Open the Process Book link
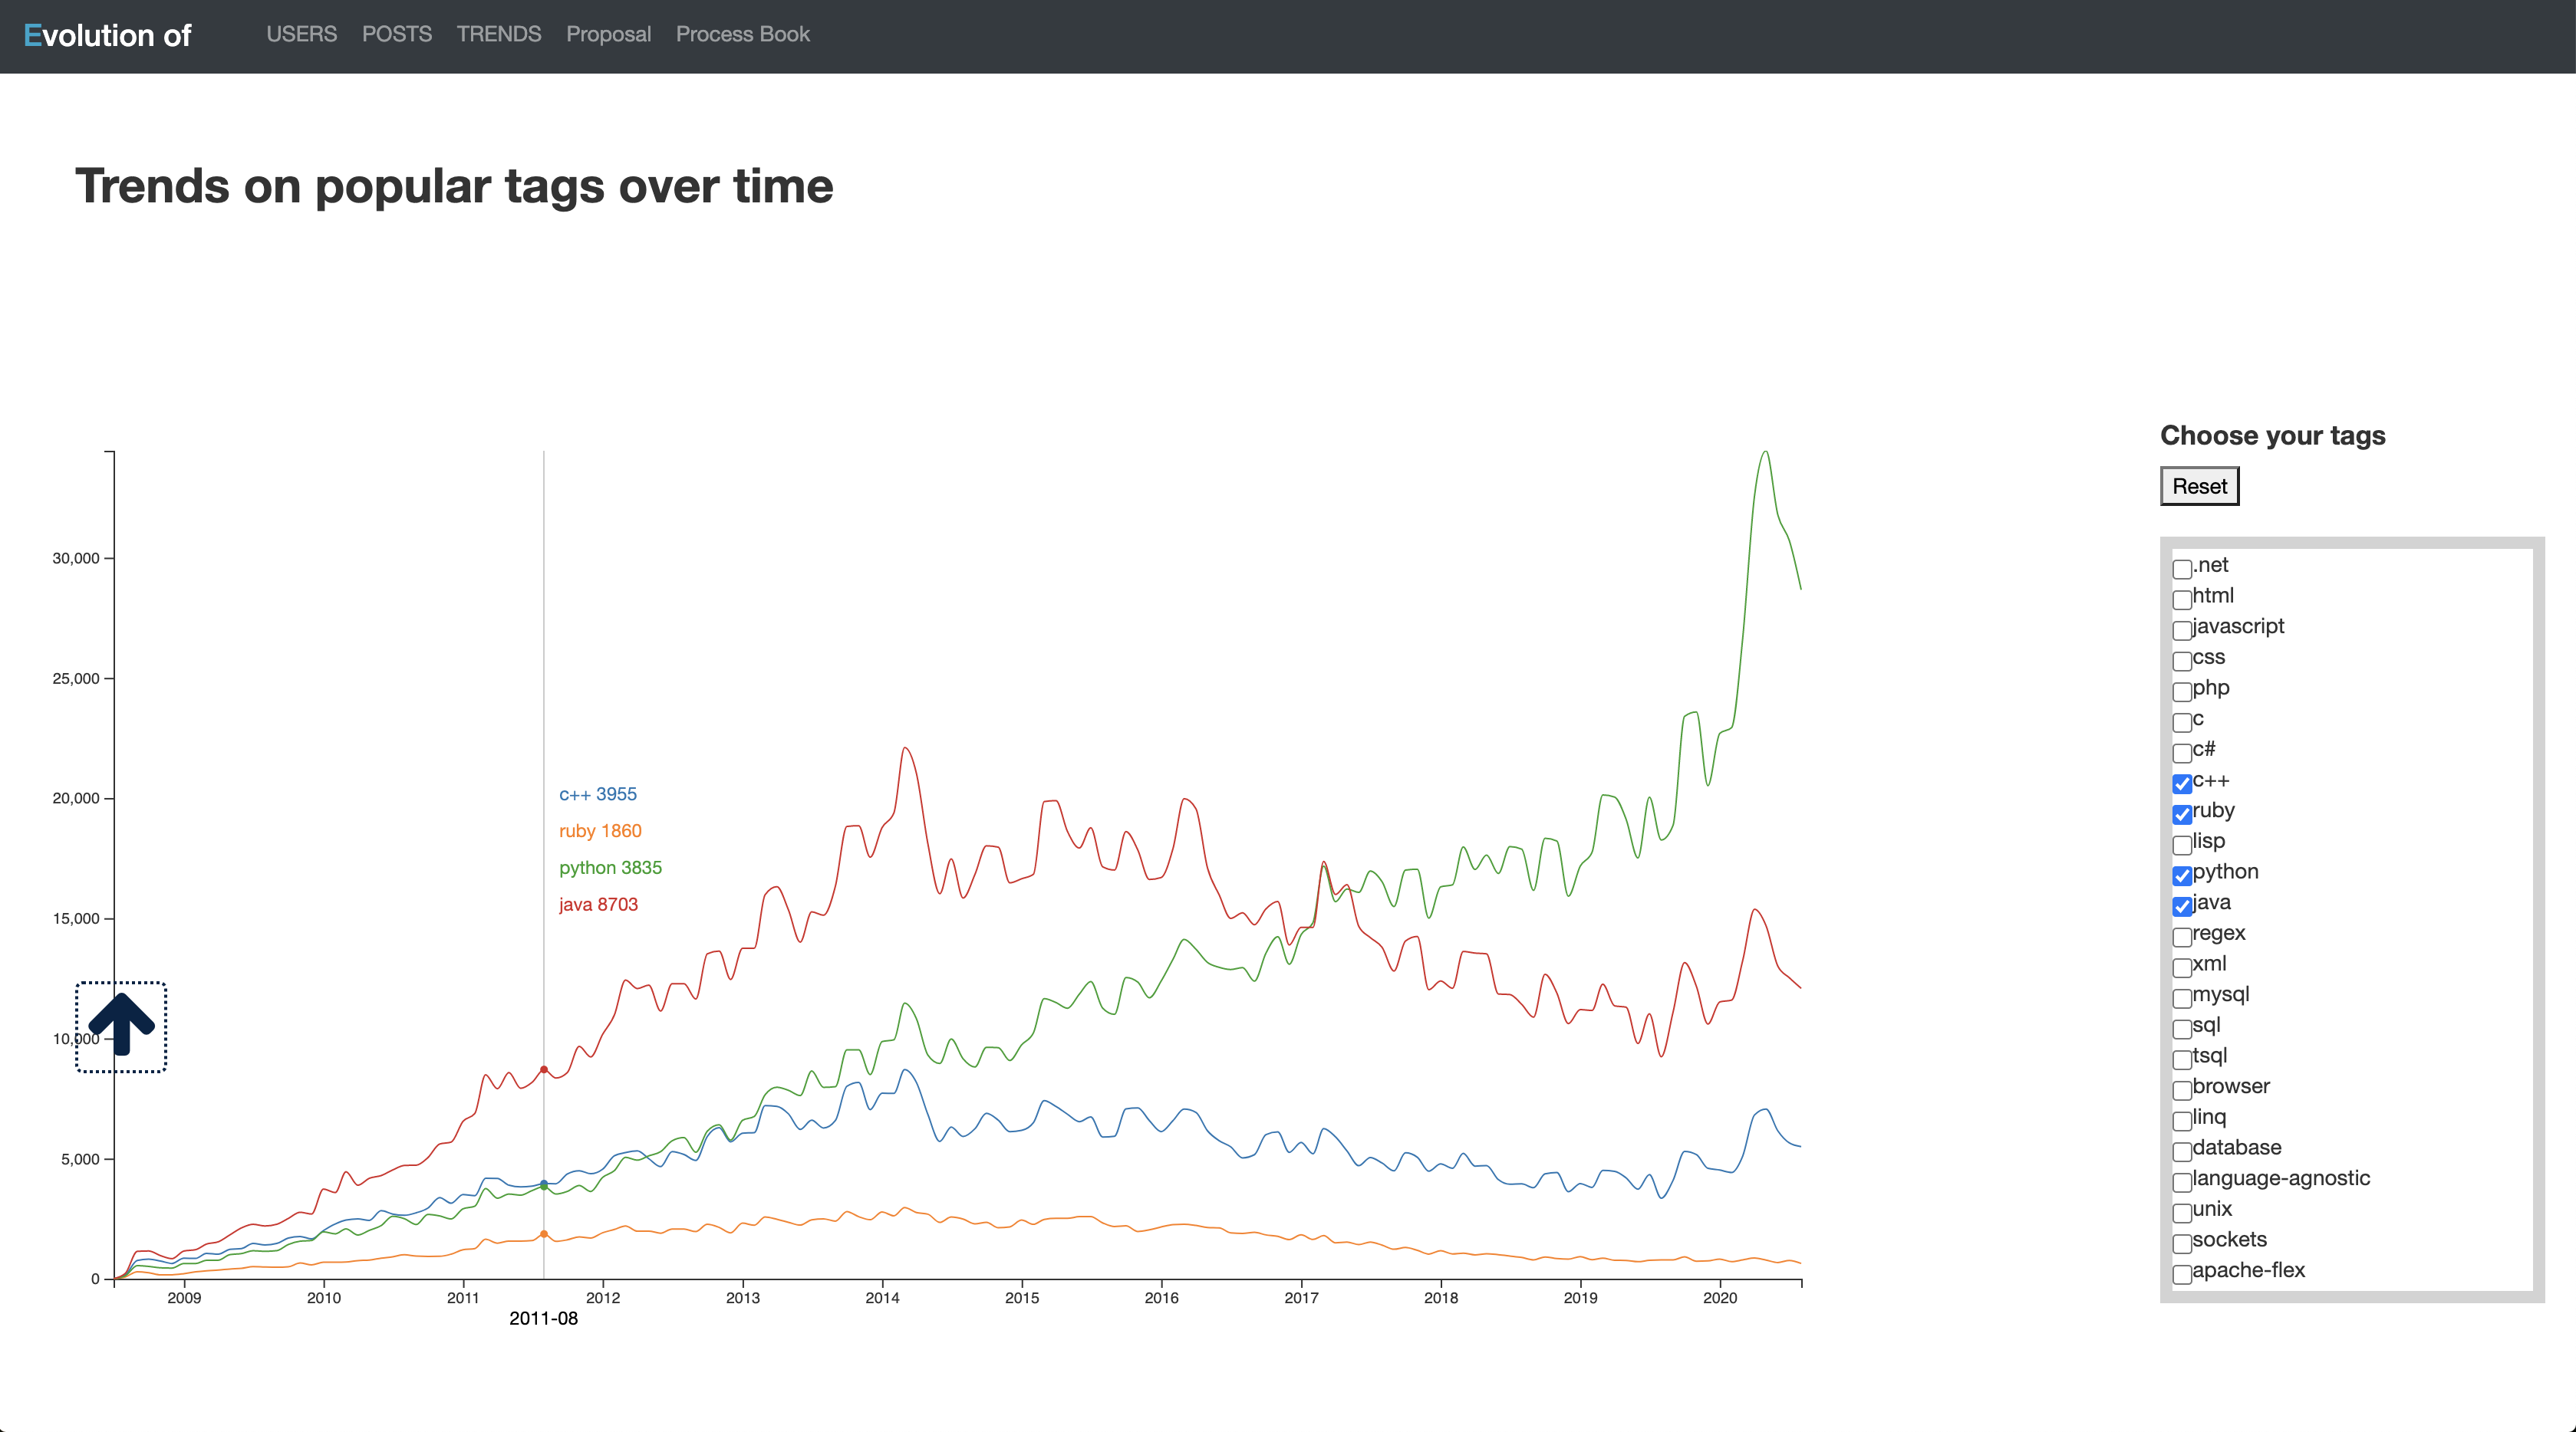2576x1432 pixels. pyautogui.click(x=742, y=34)
